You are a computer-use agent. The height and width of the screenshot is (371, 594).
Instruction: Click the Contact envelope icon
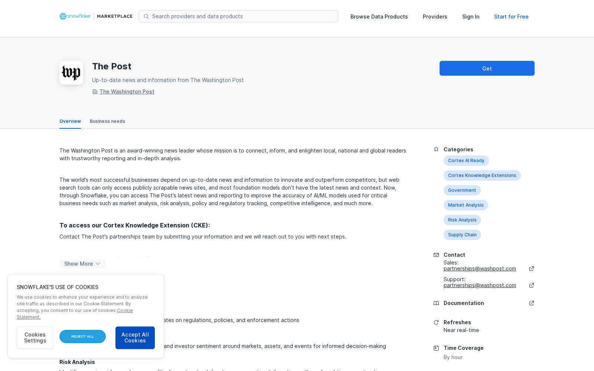pos(436,255)
